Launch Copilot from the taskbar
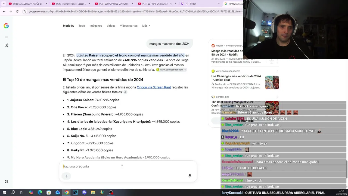This screenshot has width=348, height=196. tap(31, 192)
